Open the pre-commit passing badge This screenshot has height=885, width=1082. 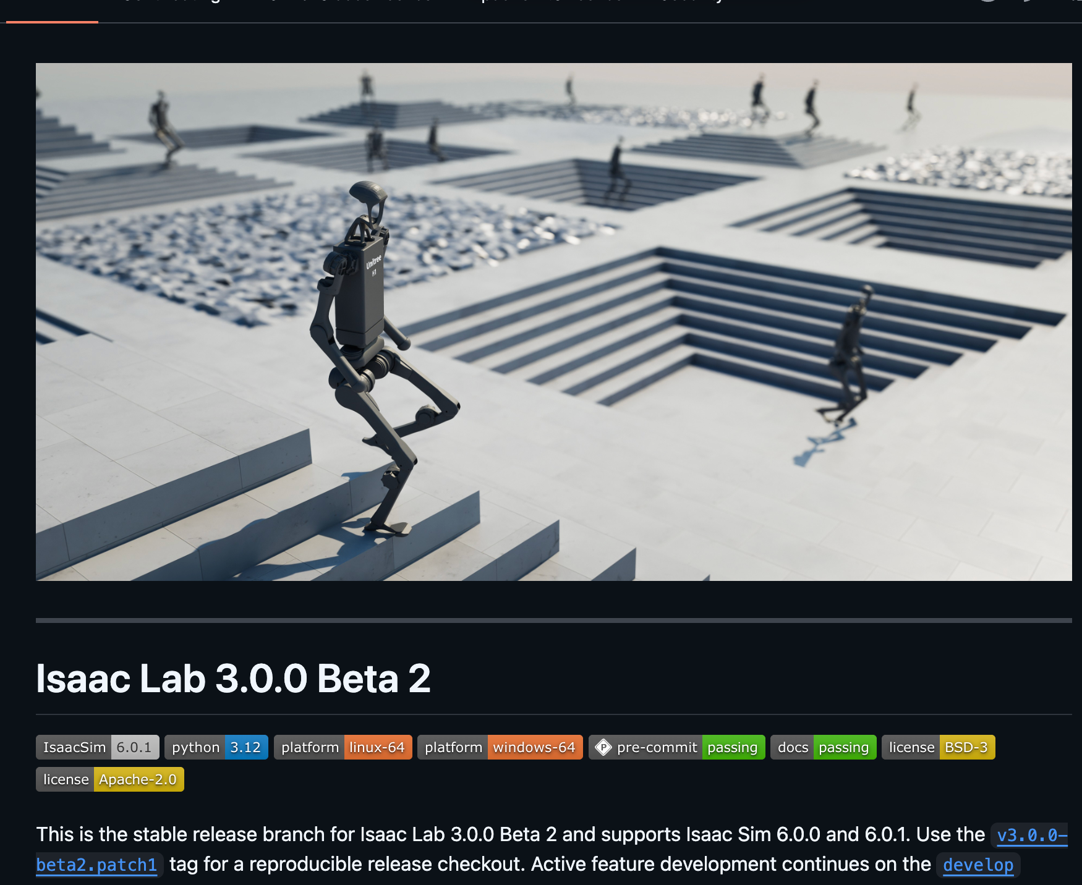pos(677,747)
